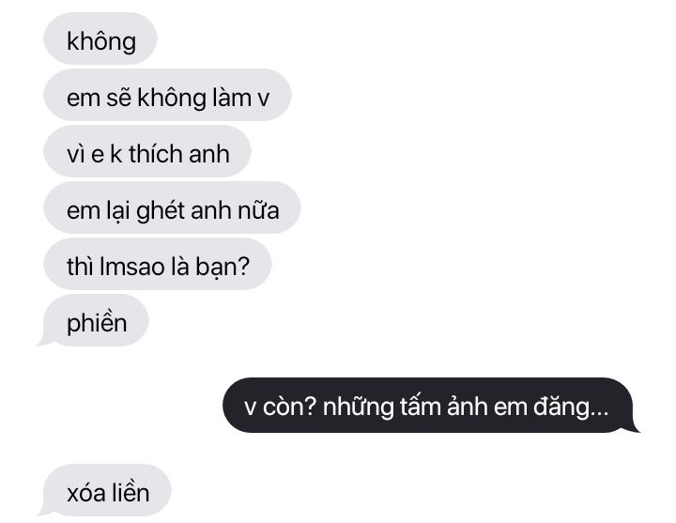Click the word "thích" in the third message
The width and height of the screenshot is (676, 523).
click(155, 153)
